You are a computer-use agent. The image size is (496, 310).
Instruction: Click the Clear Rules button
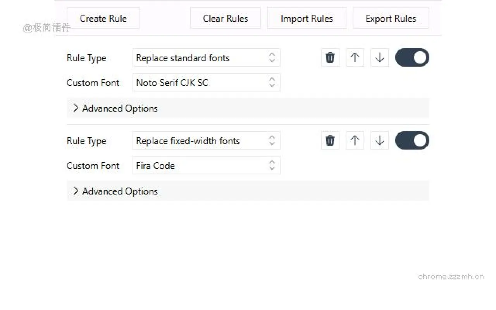pos(225,18)
